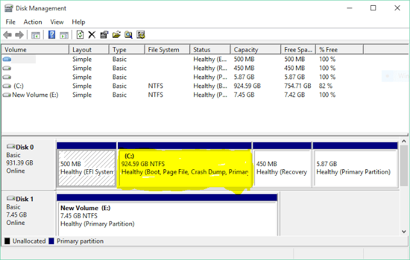The image size is (410, 260).
Task: Click the NTFS cell in the (C:) row
Action: (156, 86)
